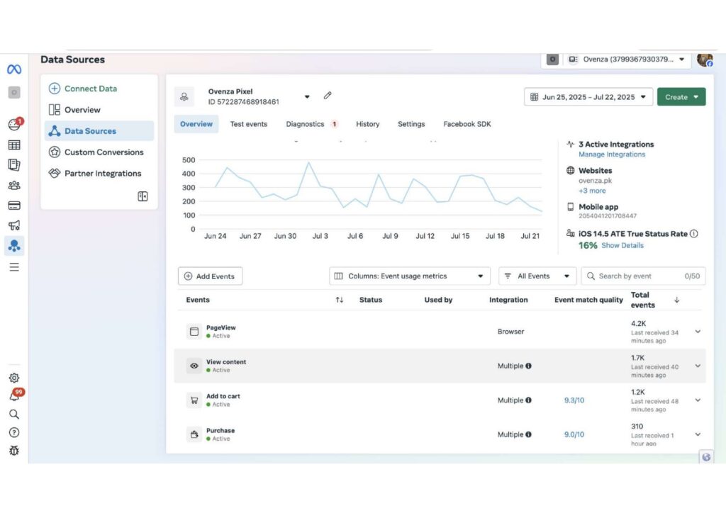Toggle Total events sort arrow
This screenshot has height=513, width=726.
[x=676, y=300]
